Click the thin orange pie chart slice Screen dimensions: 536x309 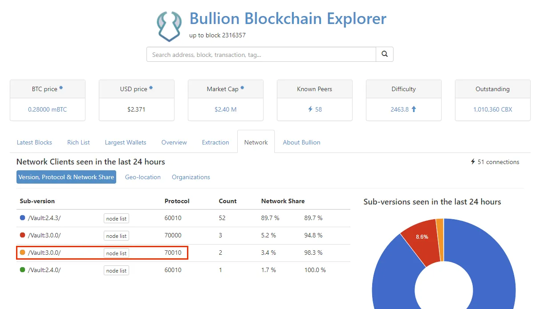coord(440,239)
